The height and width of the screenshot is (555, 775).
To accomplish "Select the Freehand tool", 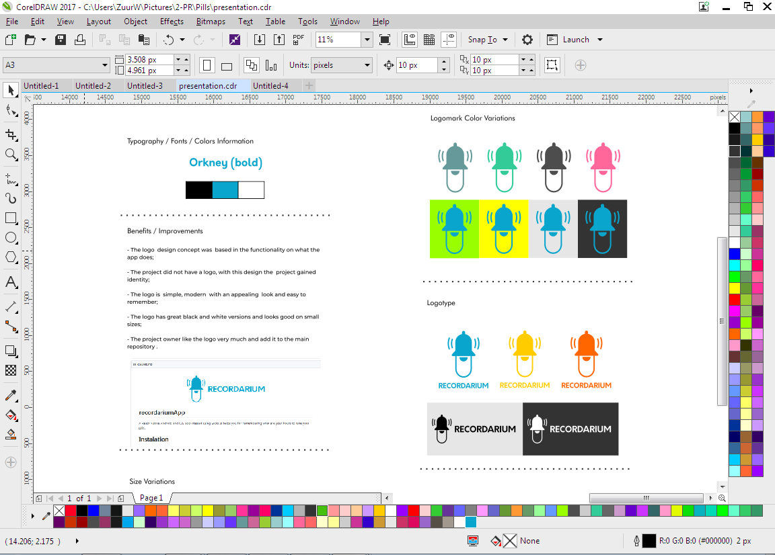I will point(11,179).
